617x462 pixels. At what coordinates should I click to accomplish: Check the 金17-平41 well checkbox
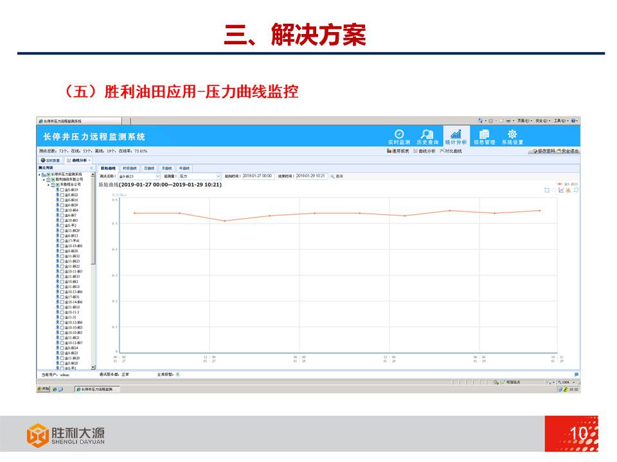click(x=62, y=241)
